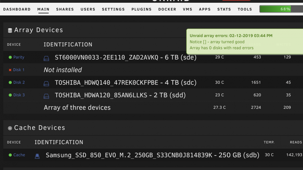Switch to the Settings tab
Screen dimensions: 303x170
click(113, 9)
